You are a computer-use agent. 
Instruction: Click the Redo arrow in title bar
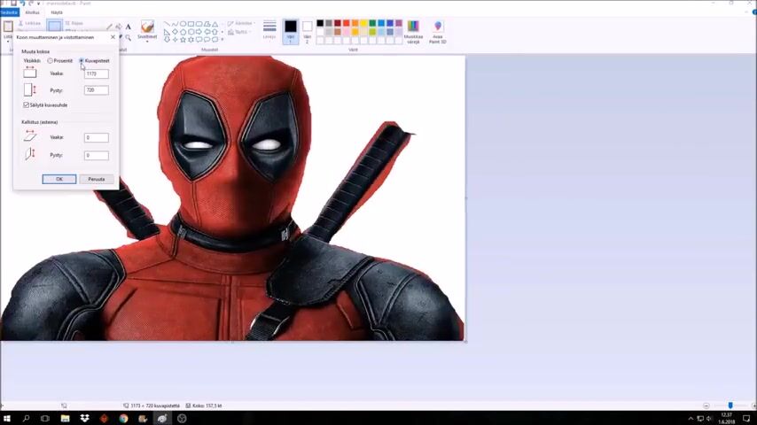pyautogui.click(x=31, y=4)
